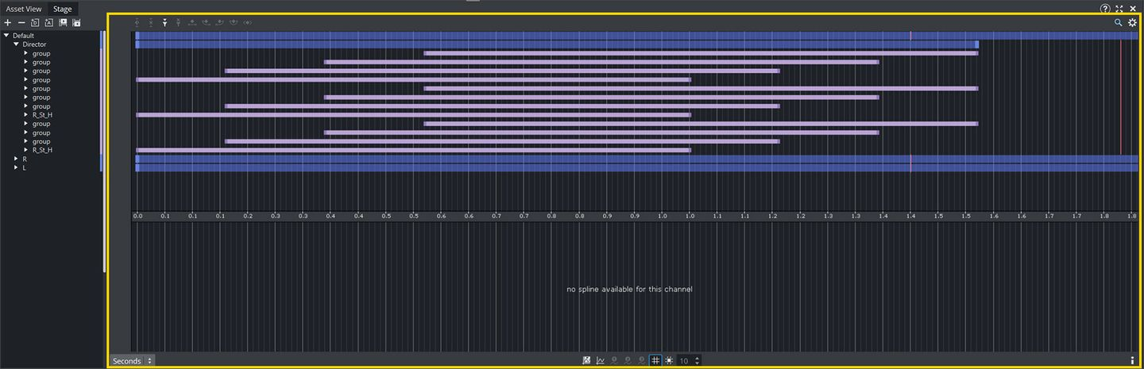
Task: Open the timeline settings gear
Action: pyautogui.click(x=1132, y=23)
